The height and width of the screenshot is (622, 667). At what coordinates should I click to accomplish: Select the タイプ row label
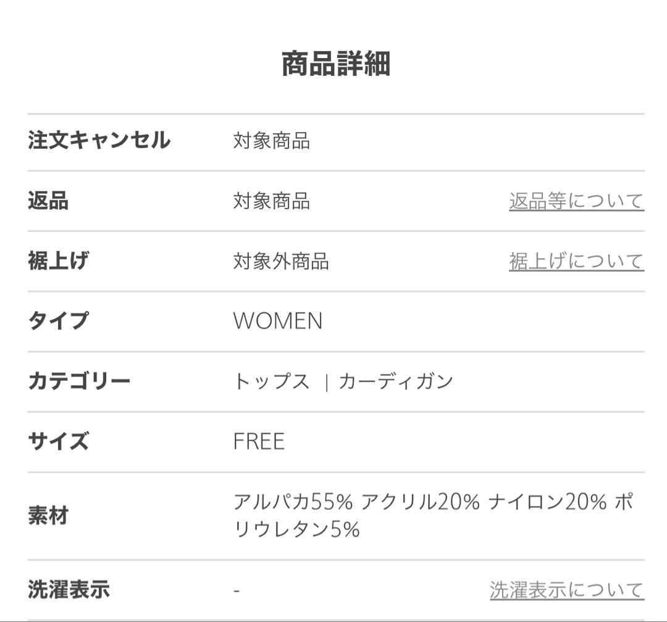click(60, 320)
